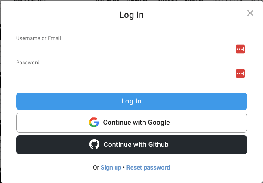Click the "Username or Email" label

38,38
